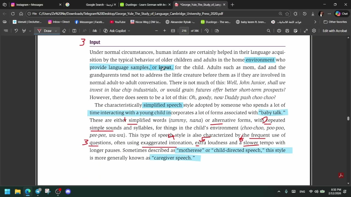Screen dimensions: 351x197
Task: Open Alexander Rybak bookmark
Action: 180,22
